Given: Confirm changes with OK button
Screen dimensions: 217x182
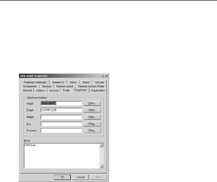Looking at the screenshot, I should [62, 177].
